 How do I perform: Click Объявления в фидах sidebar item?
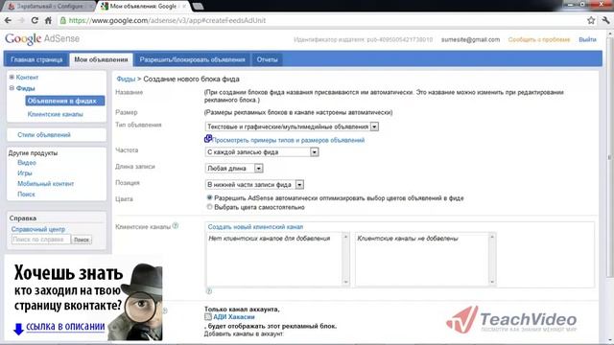pyautogui.click(x=65, y=101)
